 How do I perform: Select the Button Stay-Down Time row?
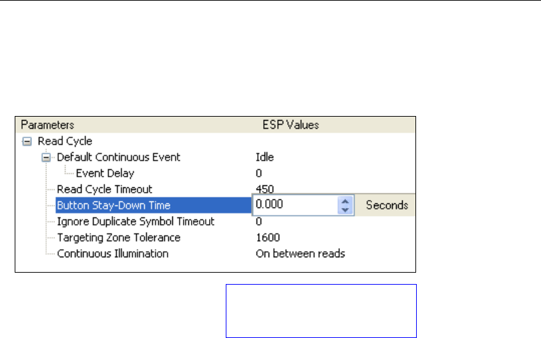(x=154, y=205)
